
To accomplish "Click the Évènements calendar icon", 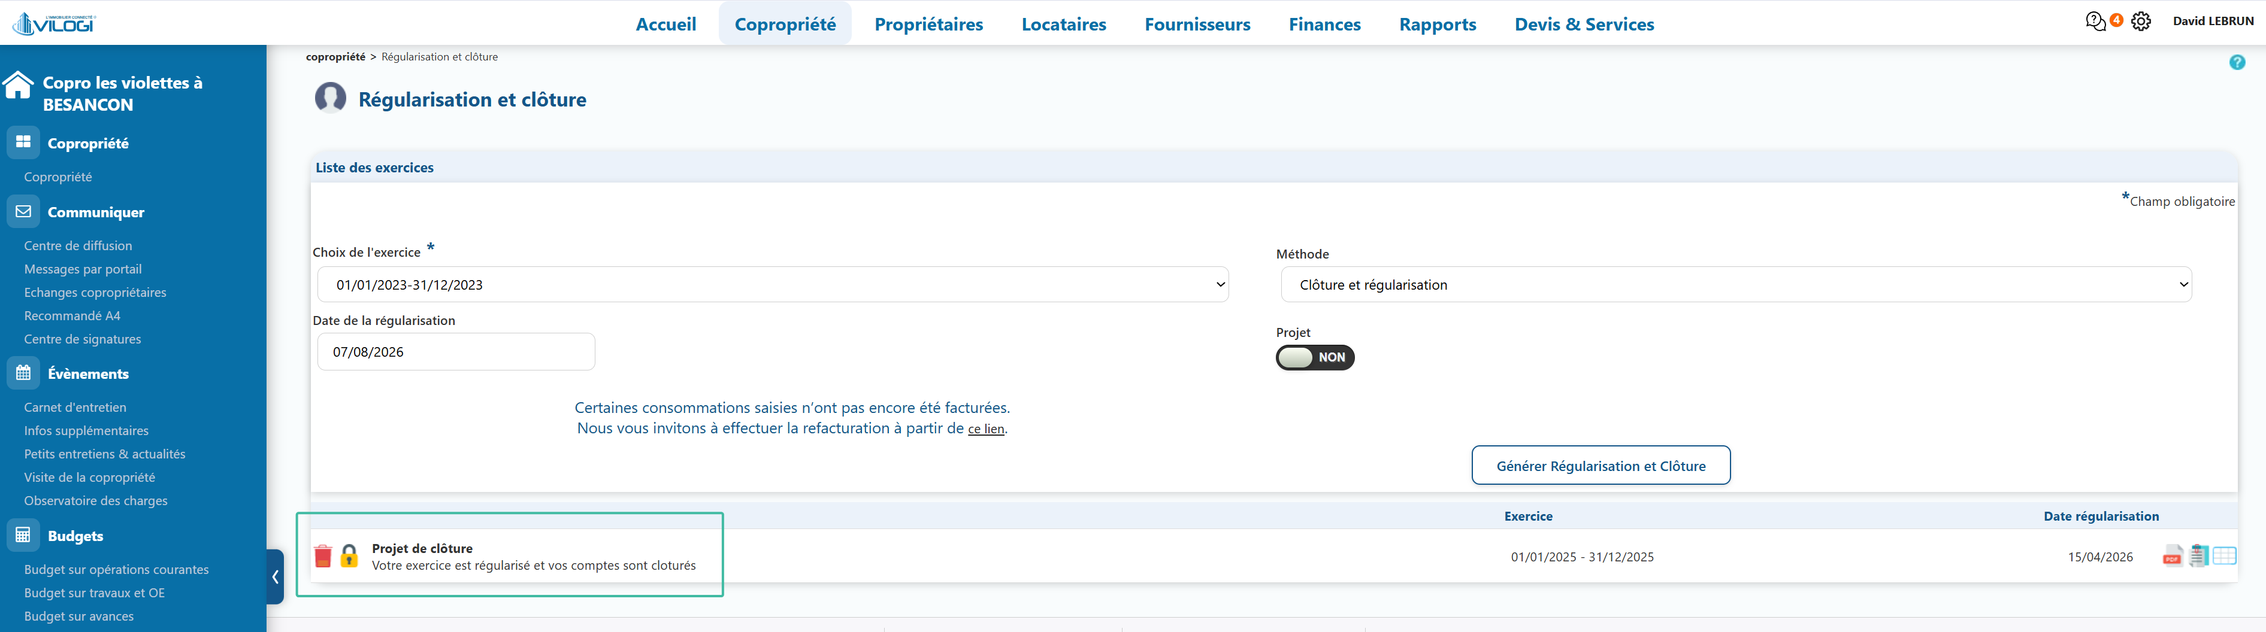I will tap(24, 373).
